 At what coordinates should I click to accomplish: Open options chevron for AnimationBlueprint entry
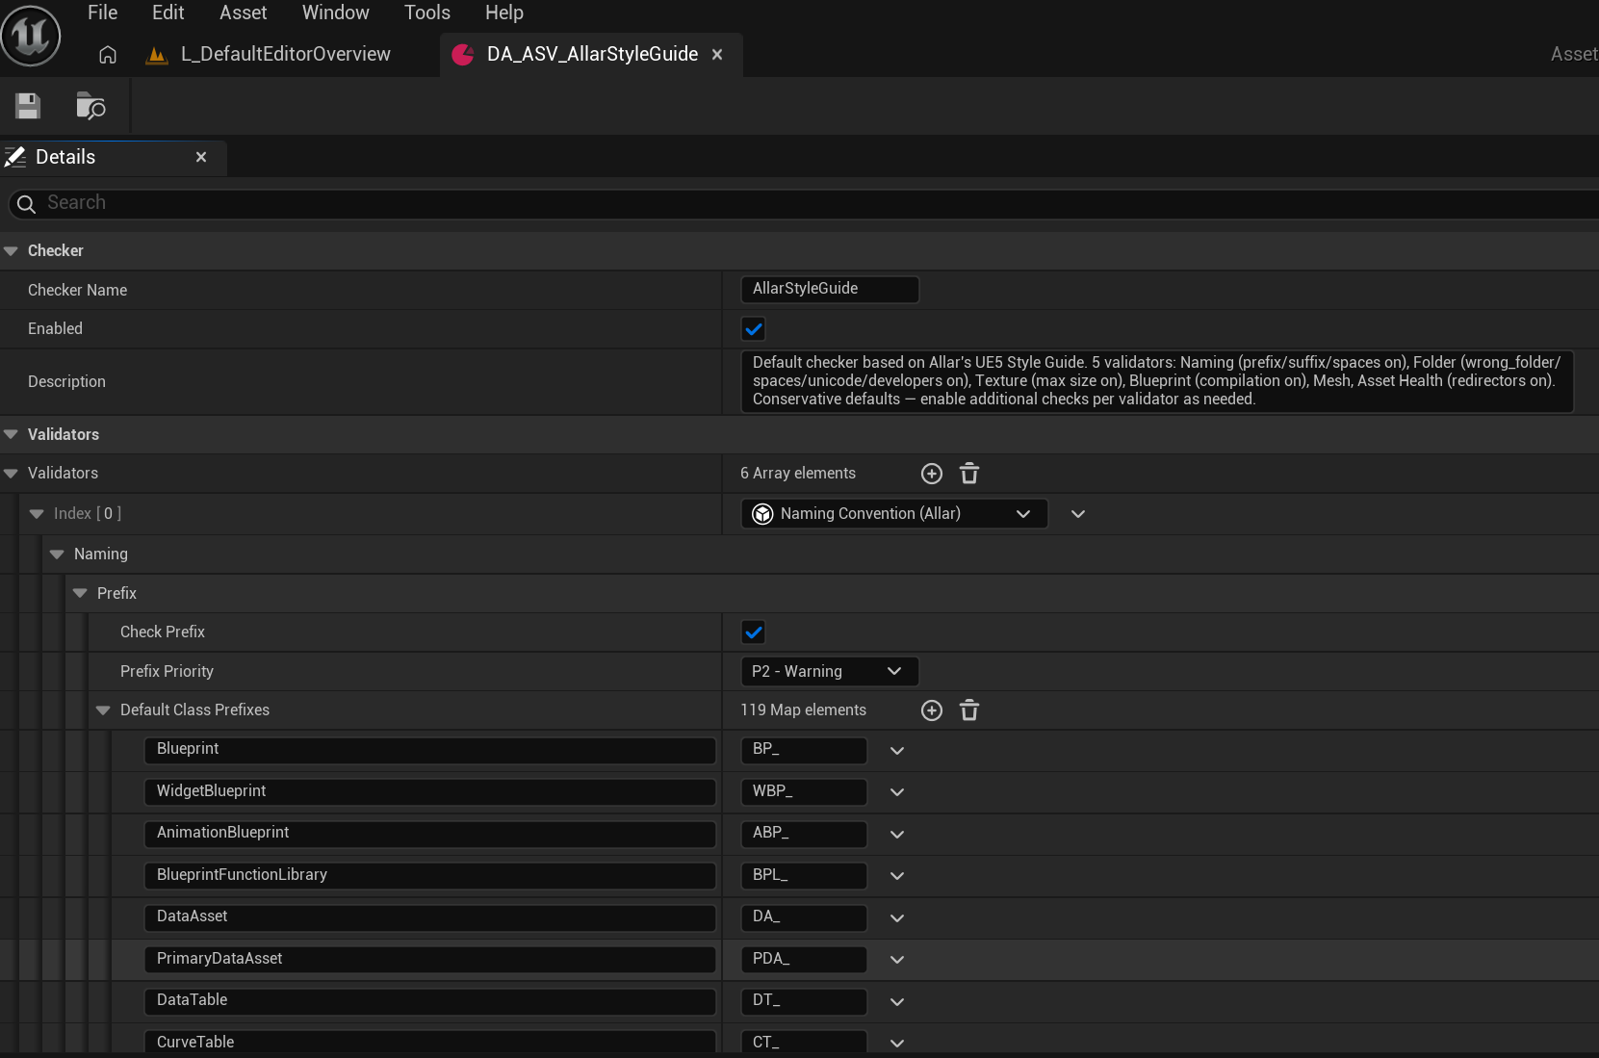(x=897, y=835)
